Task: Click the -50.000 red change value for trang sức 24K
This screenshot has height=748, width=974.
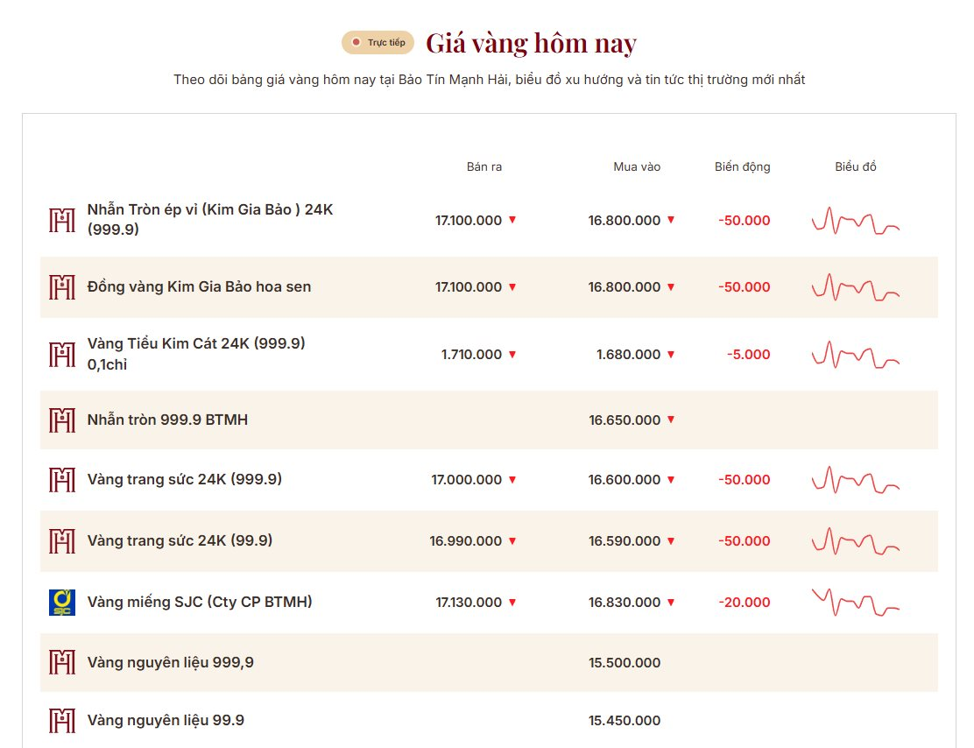Action: click(743, 479)
